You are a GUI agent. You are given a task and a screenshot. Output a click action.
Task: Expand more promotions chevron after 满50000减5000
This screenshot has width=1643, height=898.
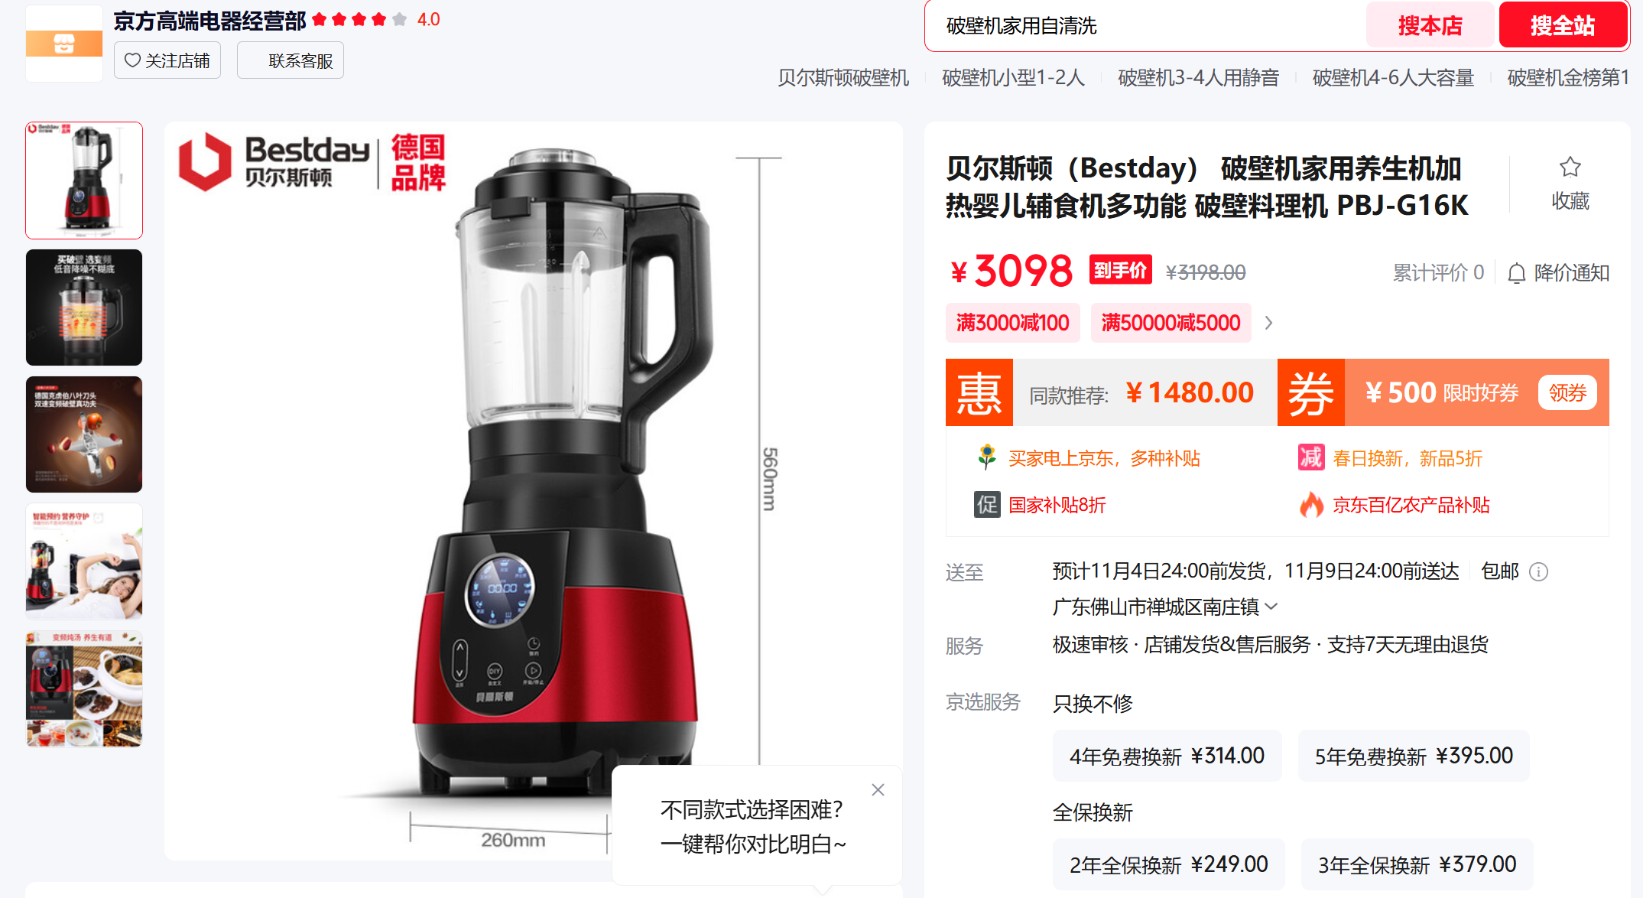(1268, 323)
